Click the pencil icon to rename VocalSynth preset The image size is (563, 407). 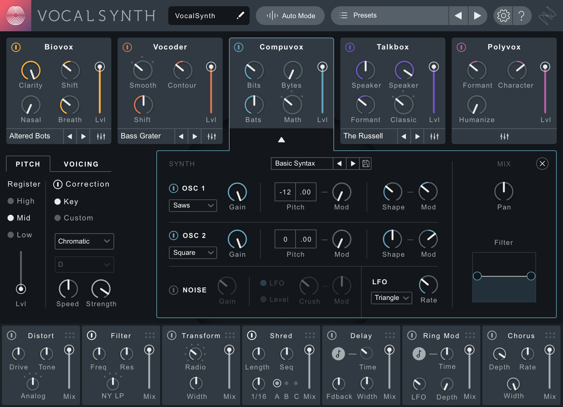pyautogui.click(x=241, y=15)
